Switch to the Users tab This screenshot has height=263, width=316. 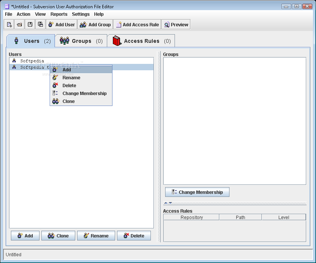(31, 41)
